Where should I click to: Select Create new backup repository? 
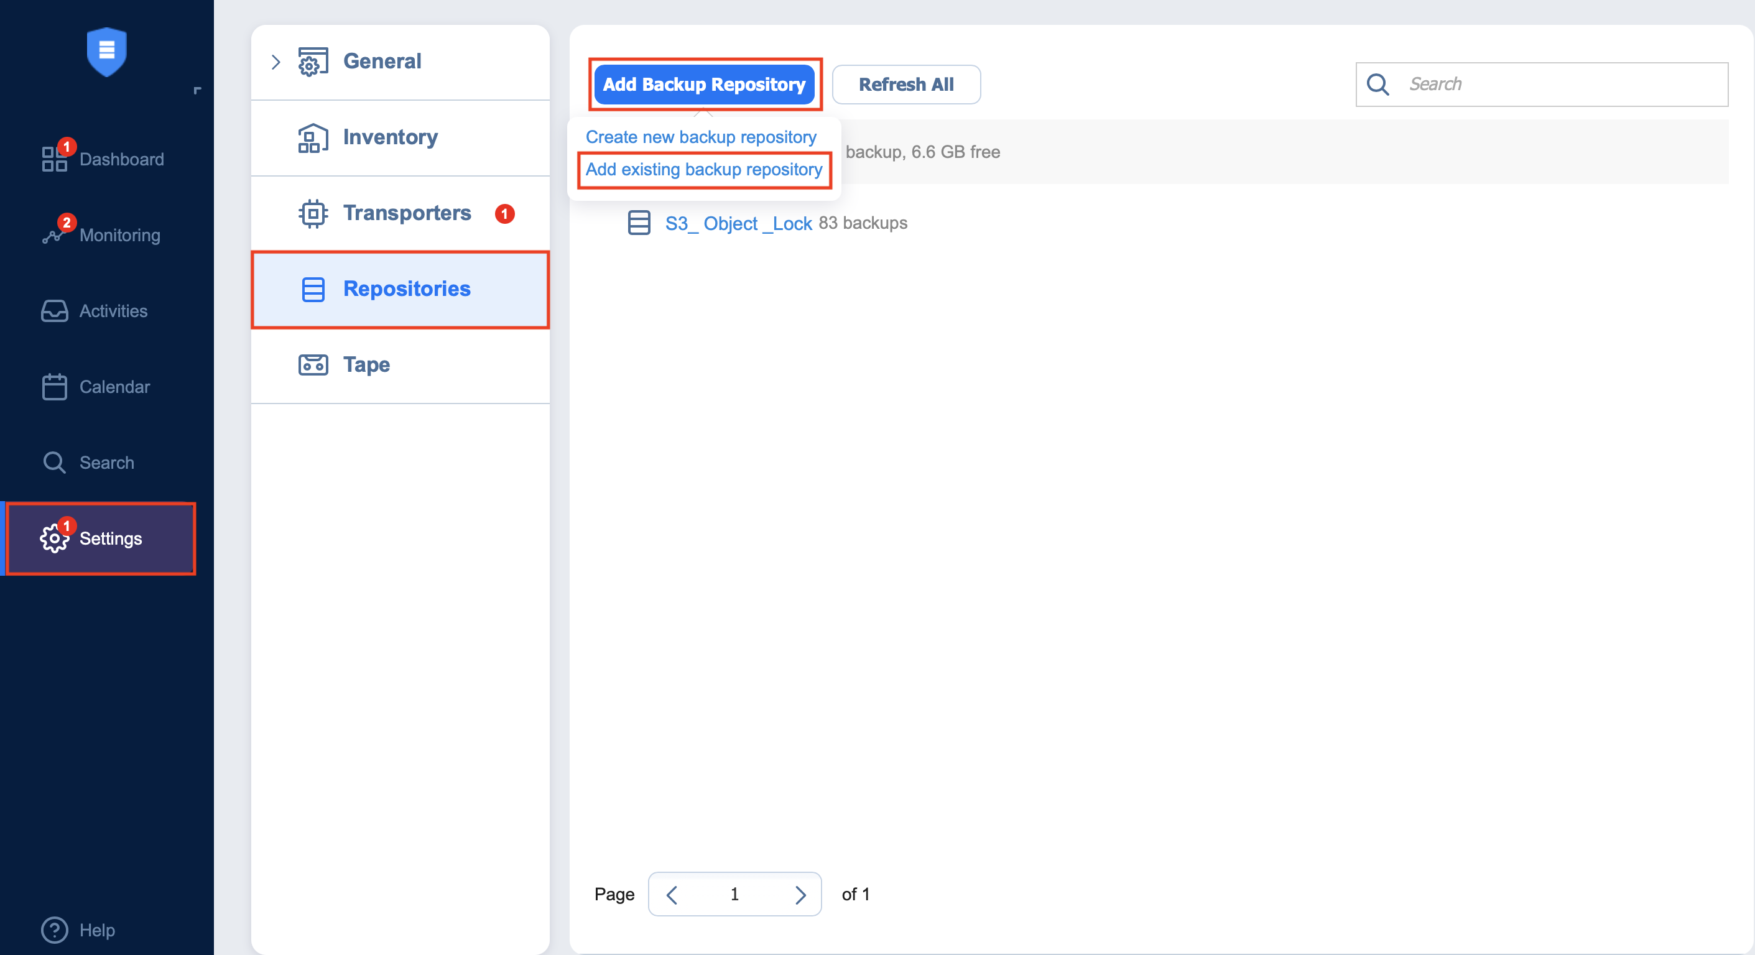[x=700, y=136]
